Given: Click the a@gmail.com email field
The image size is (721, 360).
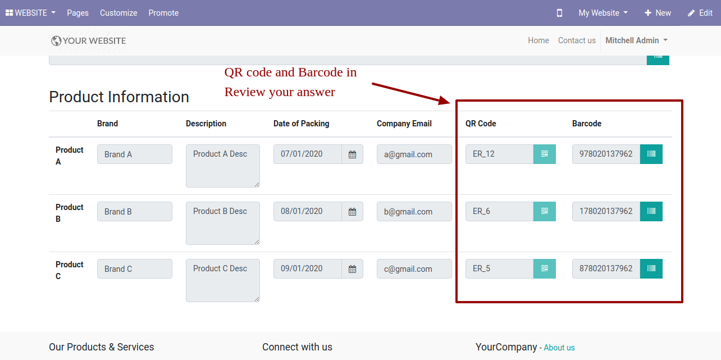Looking at the screenshot, I should click(x=414, y=154).
